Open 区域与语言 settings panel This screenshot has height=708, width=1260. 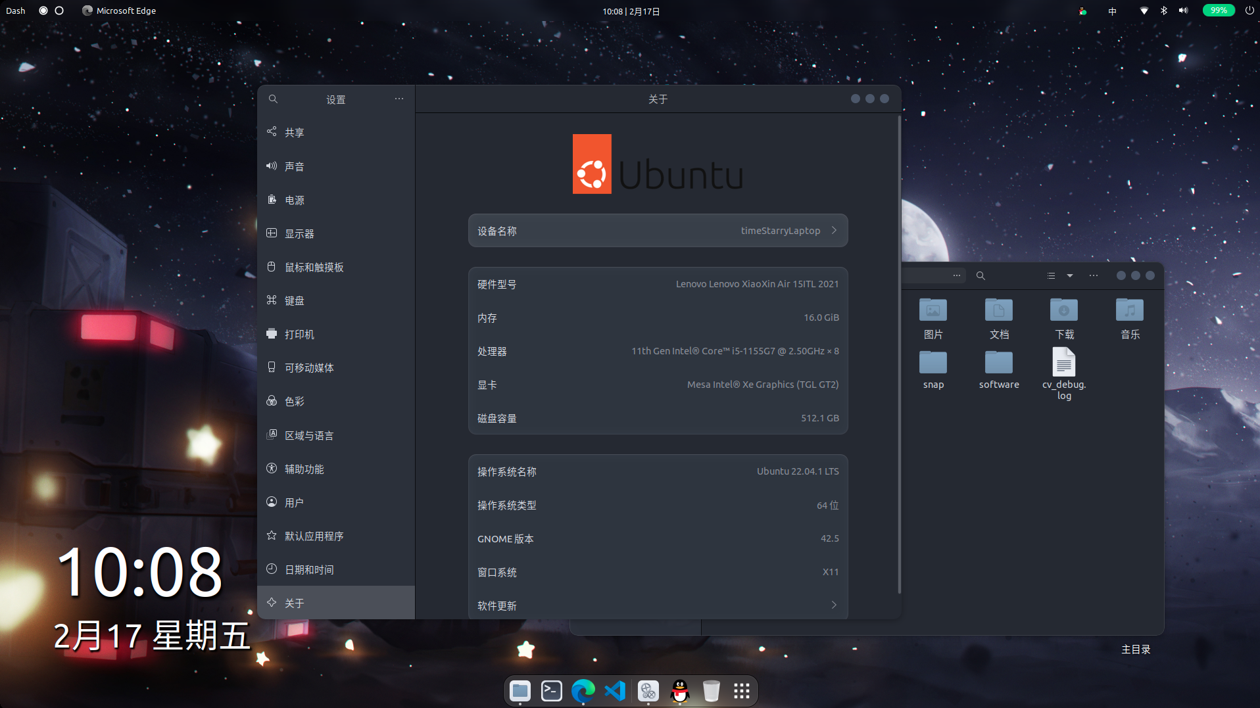point(336,435)
